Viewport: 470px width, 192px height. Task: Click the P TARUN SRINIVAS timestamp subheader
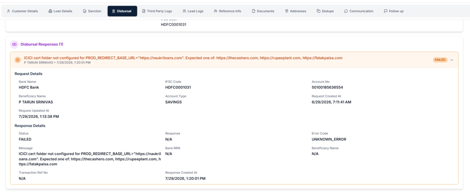pos(57,63)
